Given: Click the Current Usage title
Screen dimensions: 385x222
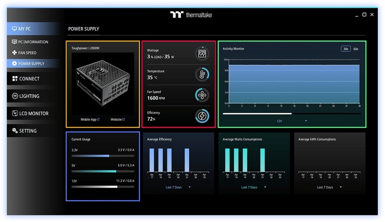Looking at the screenshot, I should click(x=81, y=139).
